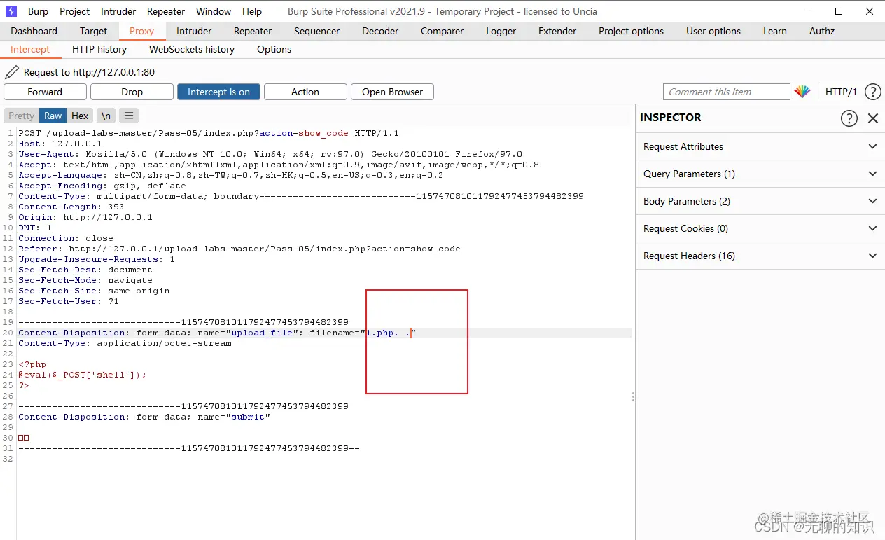
Task: Close the Burp Suite window
Action: coord(870,11)
